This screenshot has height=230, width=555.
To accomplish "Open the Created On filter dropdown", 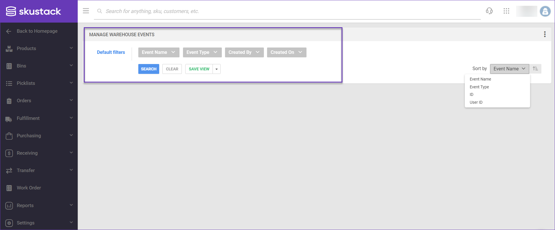I will point(286,52).
